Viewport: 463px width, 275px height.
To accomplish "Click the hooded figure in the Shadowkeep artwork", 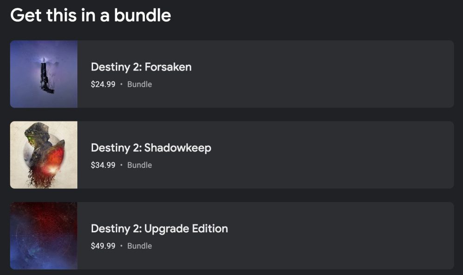I will (37, 144).
